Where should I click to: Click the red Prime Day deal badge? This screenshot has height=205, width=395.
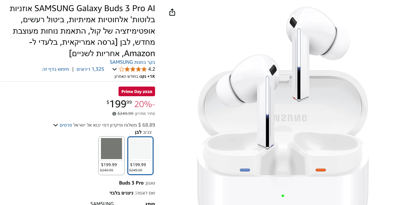click(x=137, y=92)
